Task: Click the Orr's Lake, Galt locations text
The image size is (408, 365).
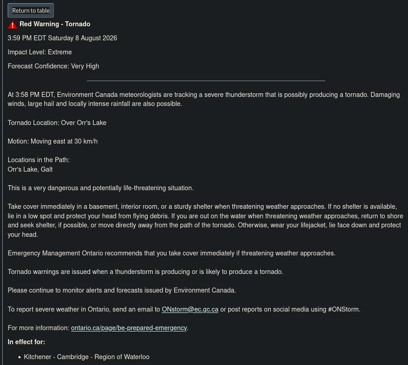Action: [30, 169]
